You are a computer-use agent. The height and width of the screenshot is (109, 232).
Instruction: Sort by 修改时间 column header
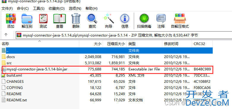click(177, 44)
